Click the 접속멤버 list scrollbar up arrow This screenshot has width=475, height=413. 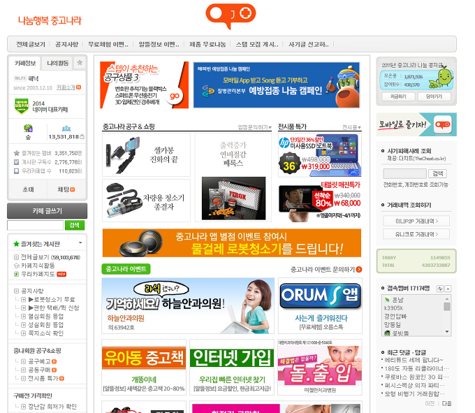tap(447, 298)
